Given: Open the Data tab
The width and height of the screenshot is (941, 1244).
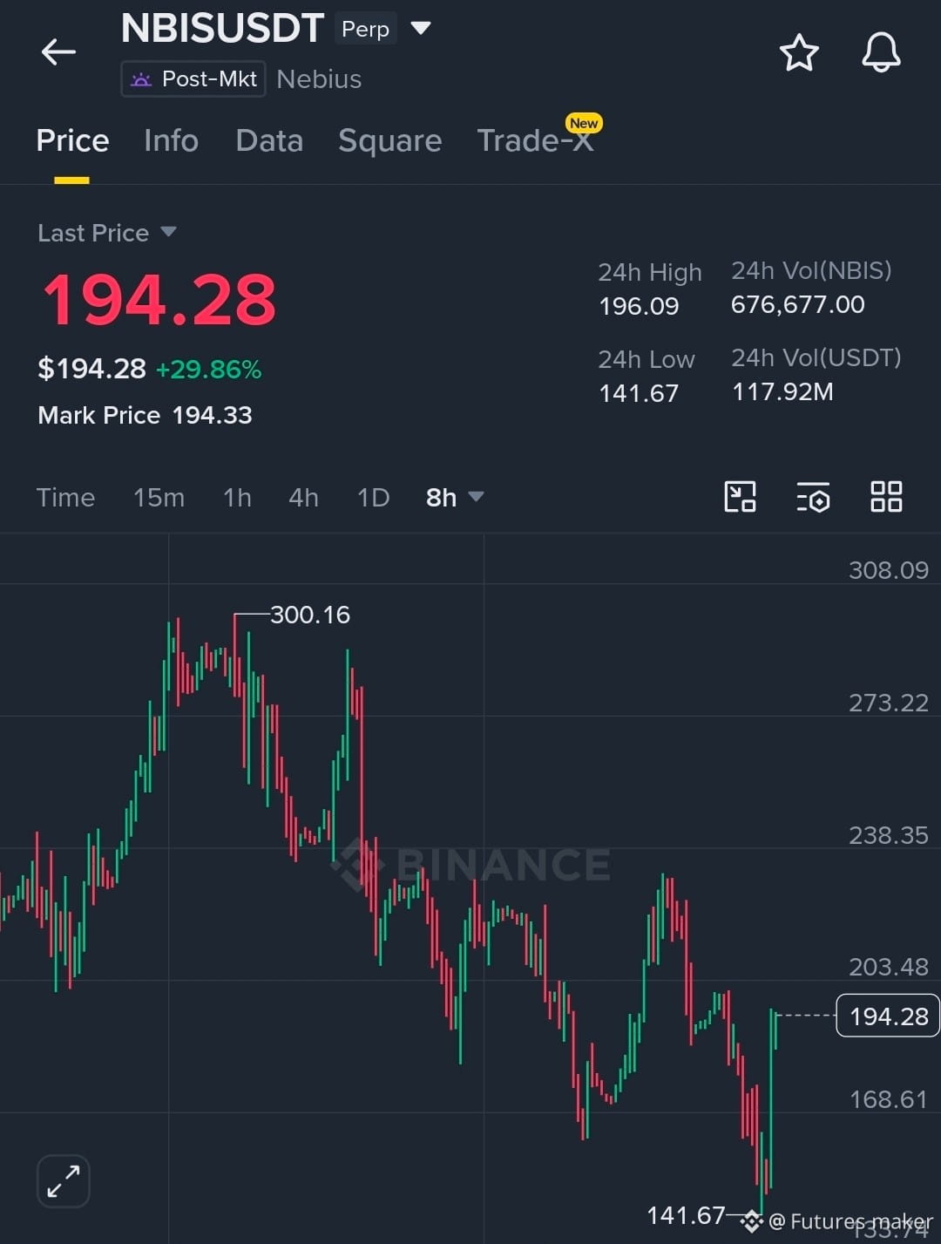Looking at the screenshot, I should (269, 140).
